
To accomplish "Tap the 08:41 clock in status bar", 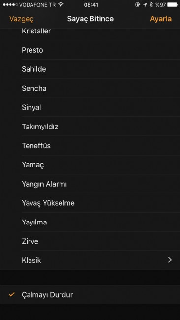I will (x=91, y=5).
